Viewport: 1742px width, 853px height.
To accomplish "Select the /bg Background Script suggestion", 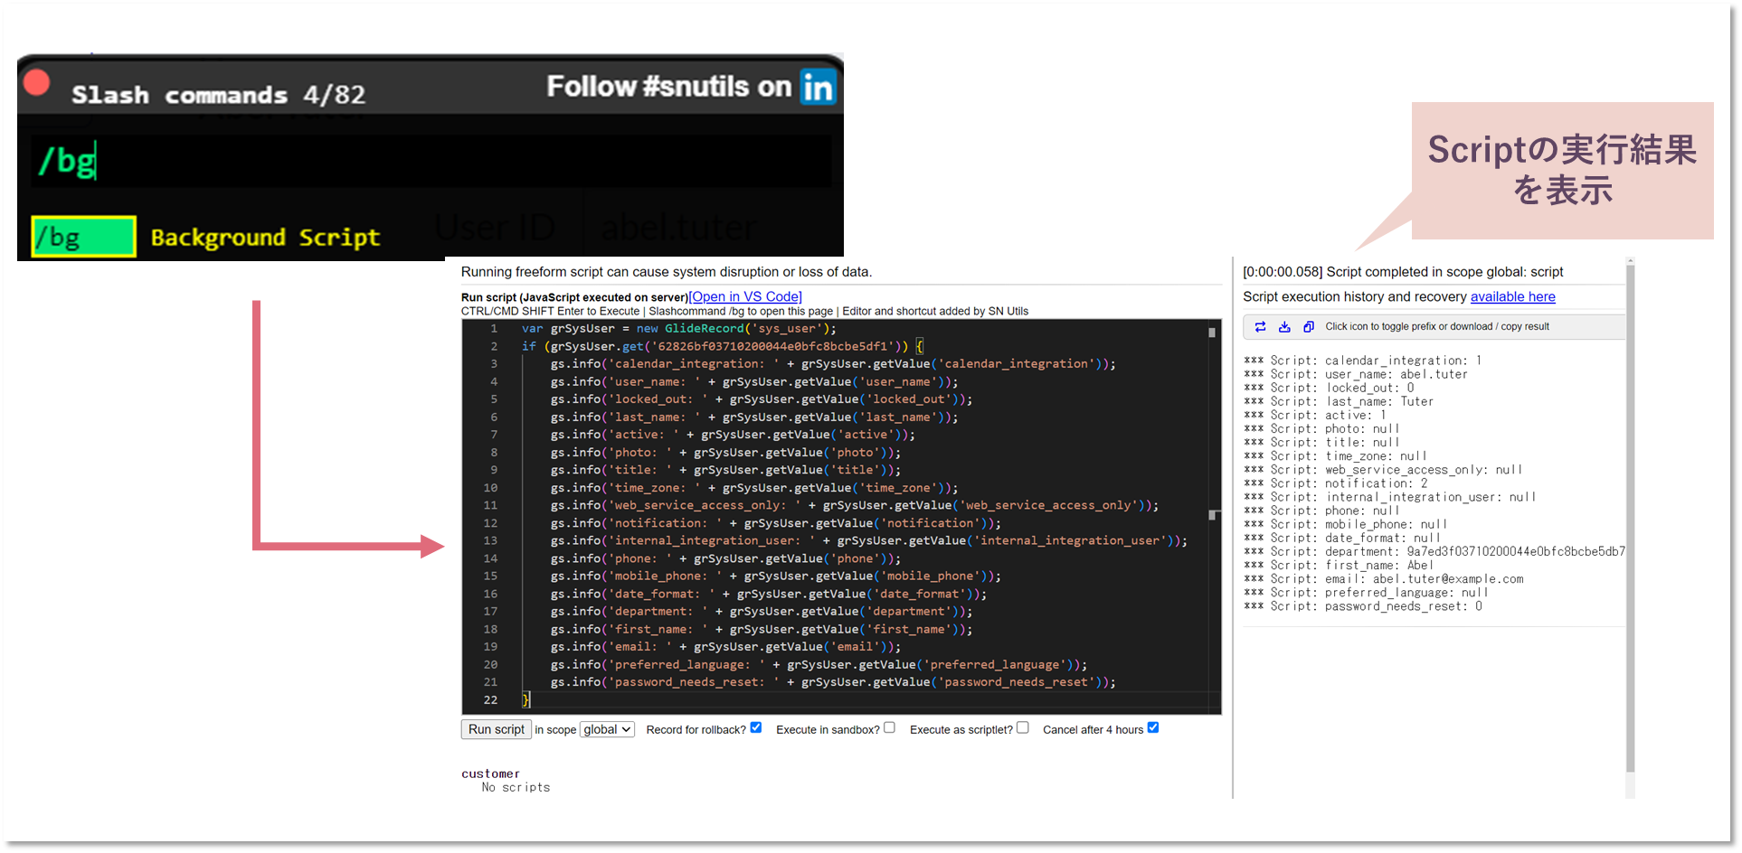I will (x=83, y=238).
